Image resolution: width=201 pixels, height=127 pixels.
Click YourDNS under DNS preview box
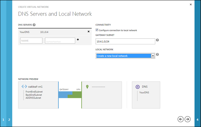pyautogui.click(x=144, y=92)
